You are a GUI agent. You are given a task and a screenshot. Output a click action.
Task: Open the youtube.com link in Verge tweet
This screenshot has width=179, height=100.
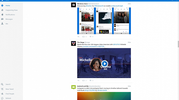coord(94,47)
